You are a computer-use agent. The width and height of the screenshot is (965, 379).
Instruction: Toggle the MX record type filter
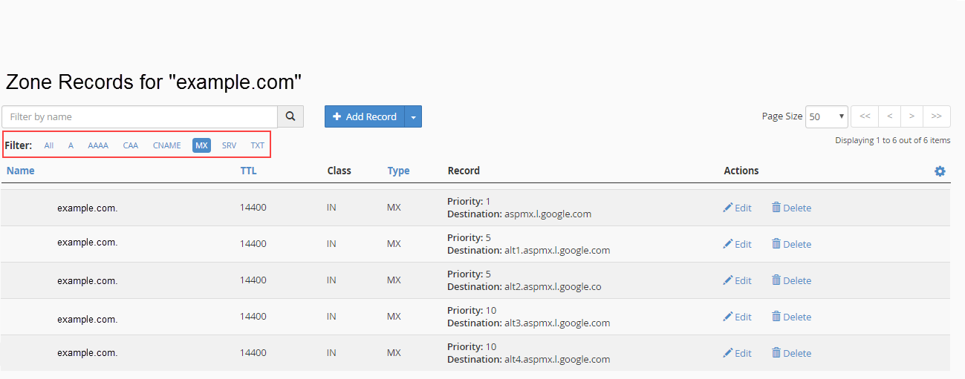click(x=201, y=145)
